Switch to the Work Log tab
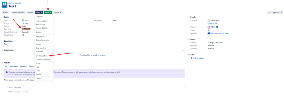 pos(23,66)
